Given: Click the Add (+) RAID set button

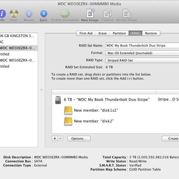Looking at the screenshot, I should click(x=55, y=139).
